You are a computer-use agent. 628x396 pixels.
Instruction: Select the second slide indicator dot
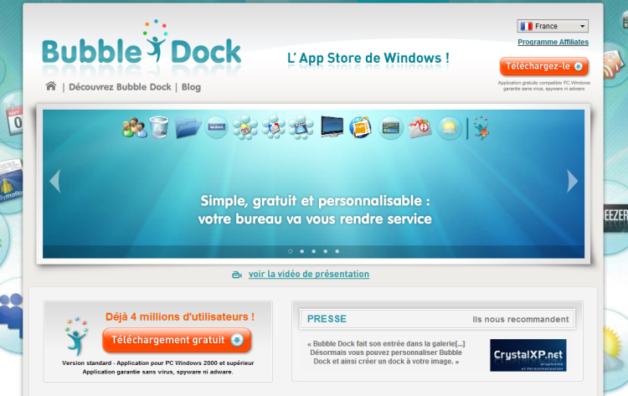coord(302,251)
